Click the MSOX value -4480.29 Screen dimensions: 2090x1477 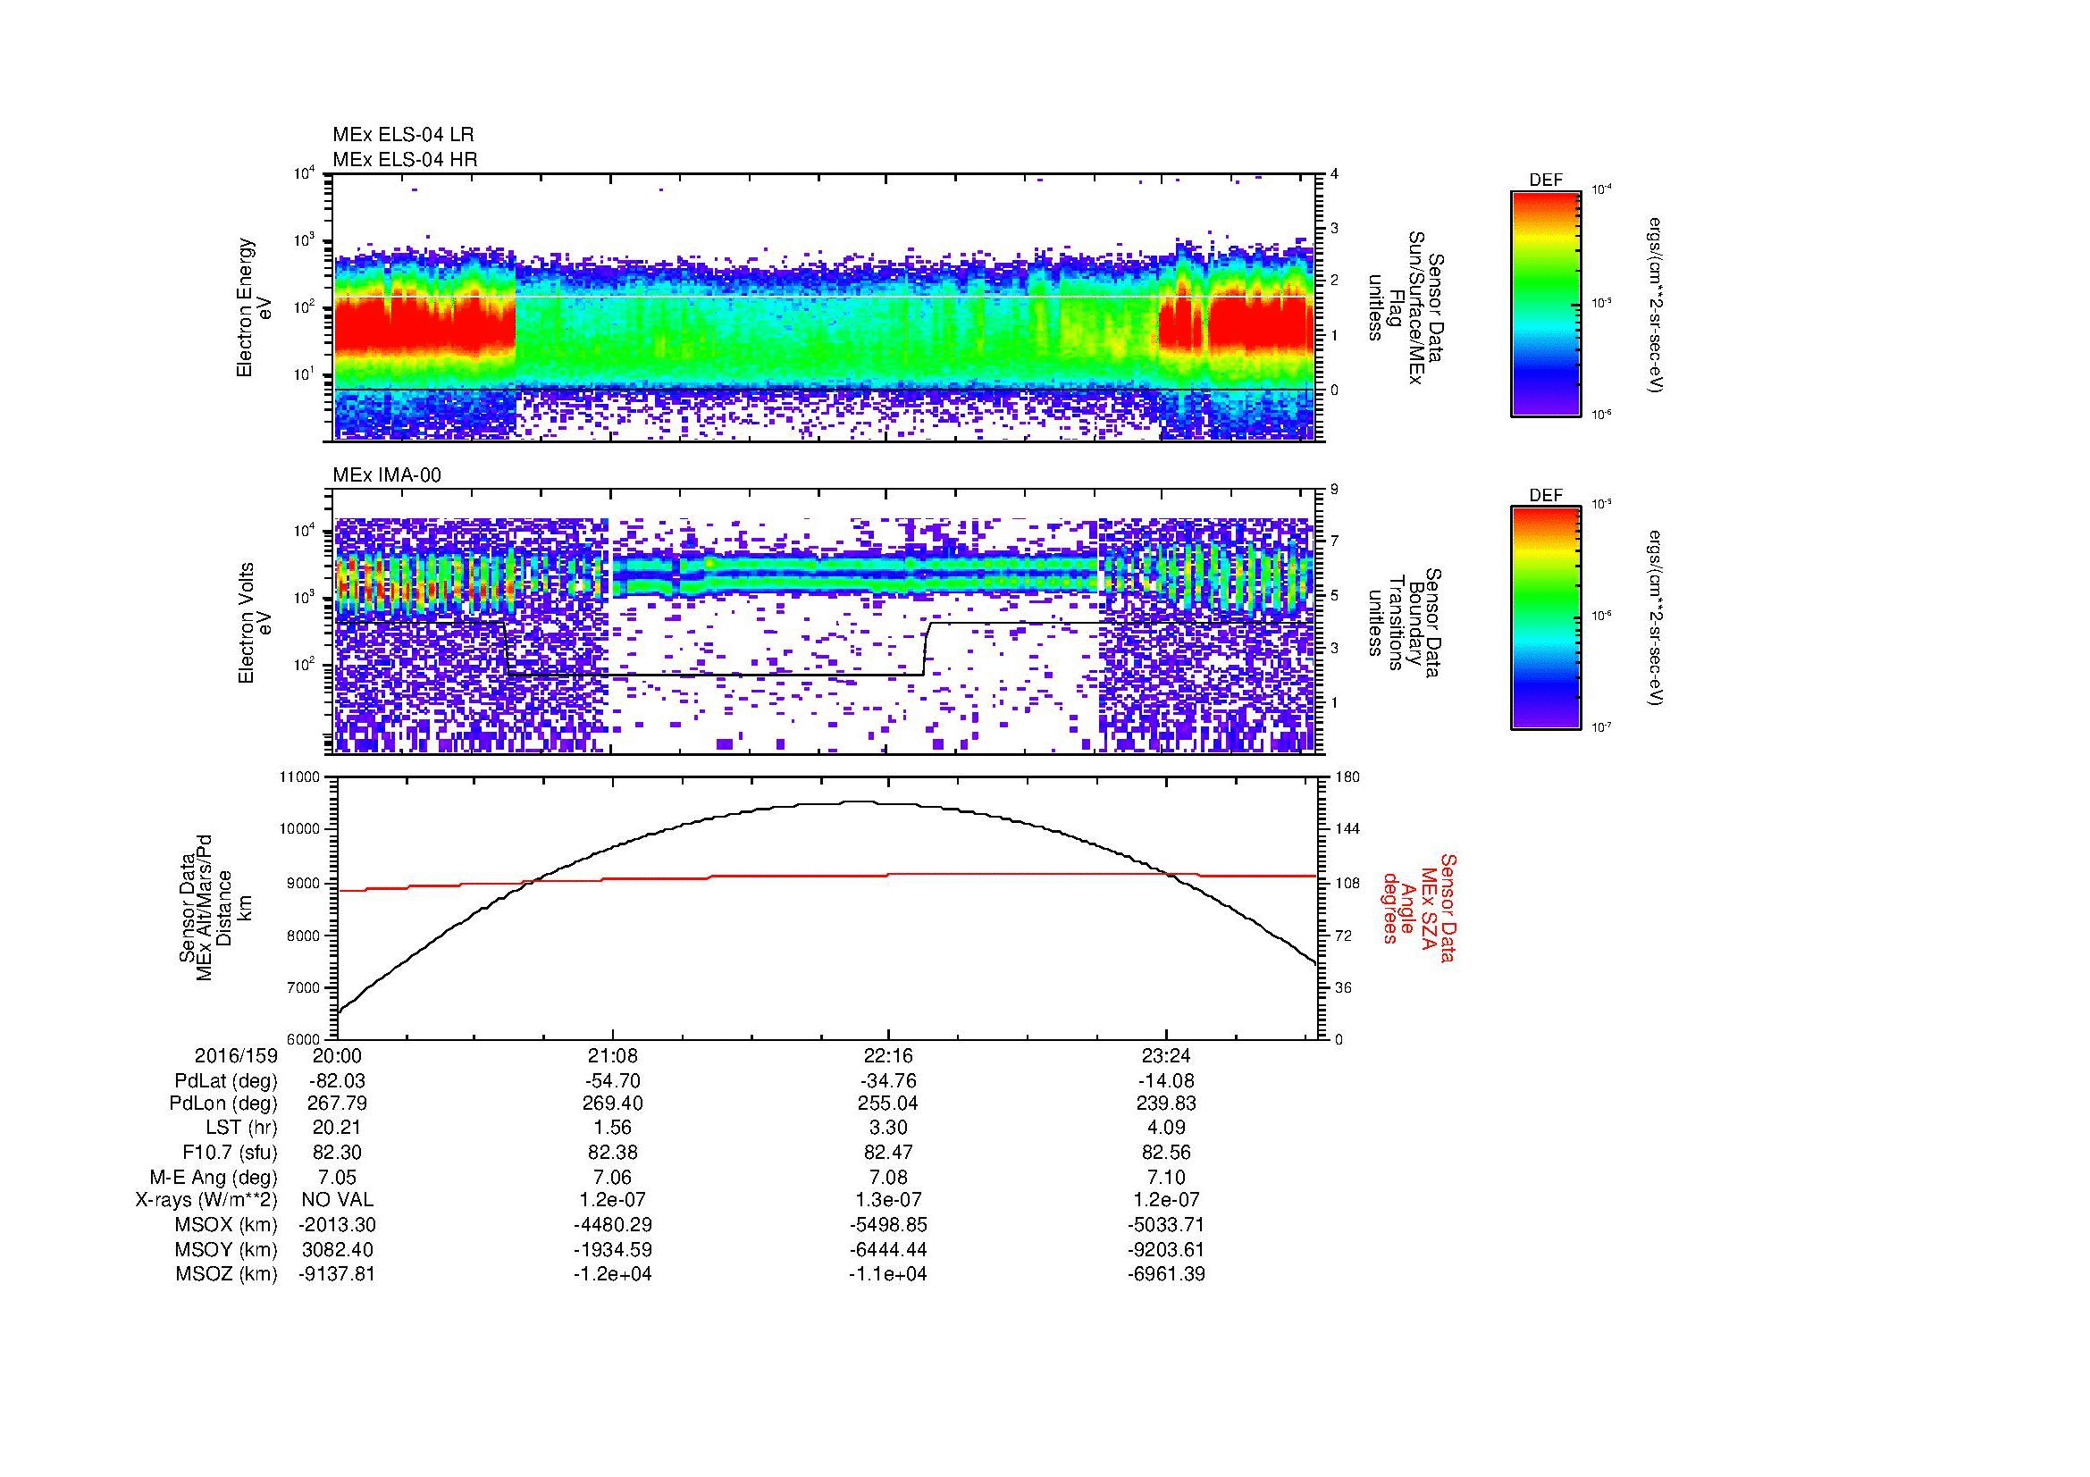[x=614, y=1225]
